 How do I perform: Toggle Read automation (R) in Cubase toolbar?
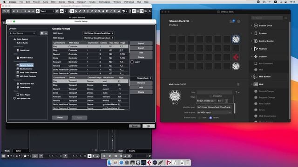tap(25, 11)
